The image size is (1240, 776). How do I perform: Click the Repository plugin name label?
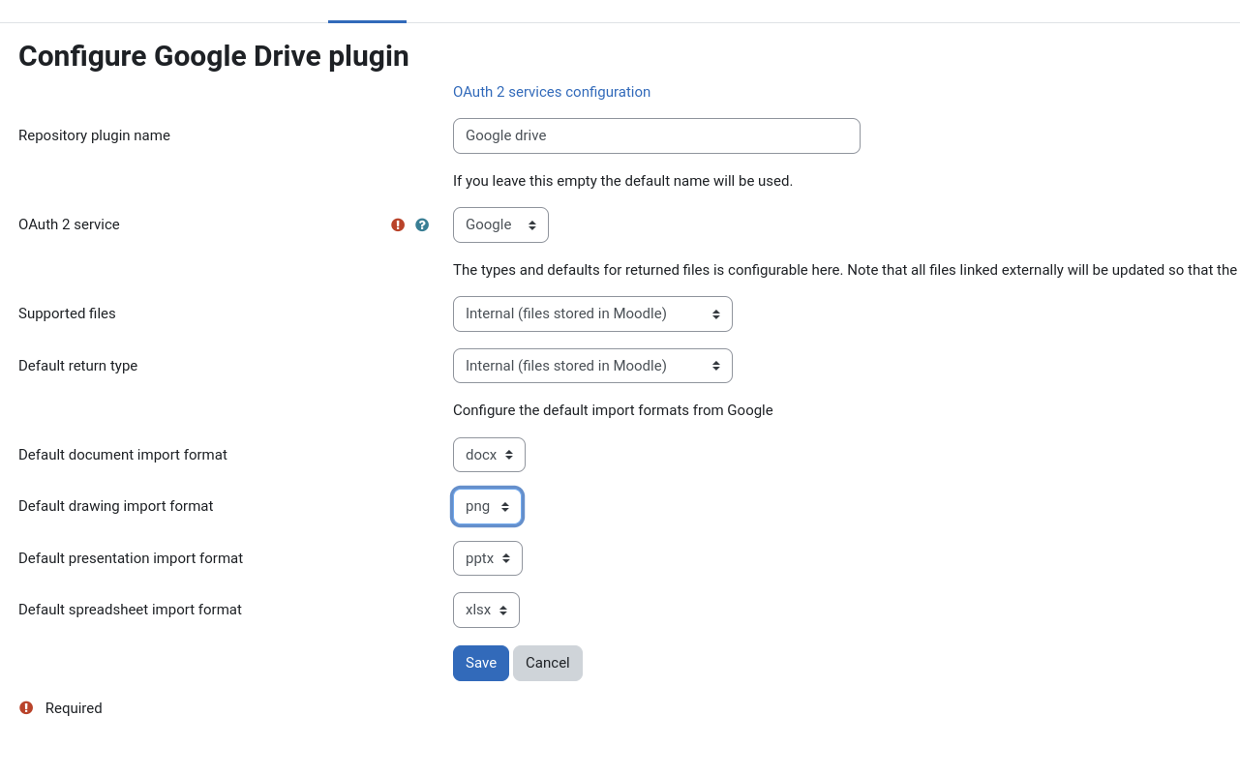(x=94, y=135)
